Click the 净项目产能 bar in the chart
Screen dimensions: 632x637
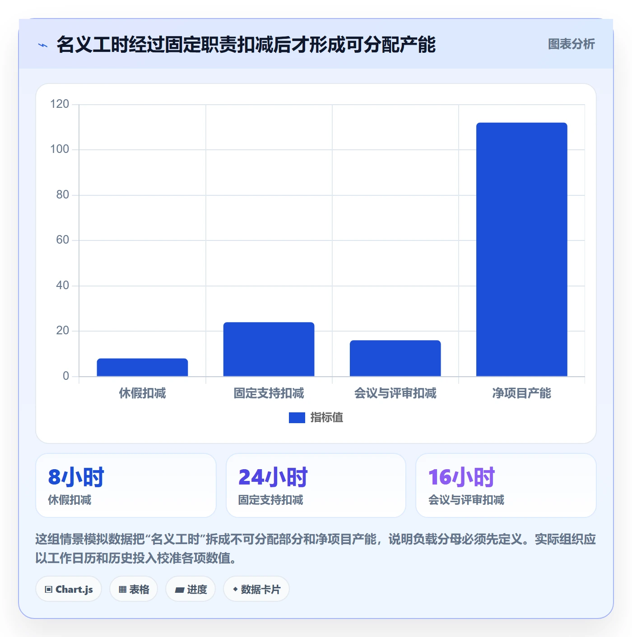click(521, 249)
